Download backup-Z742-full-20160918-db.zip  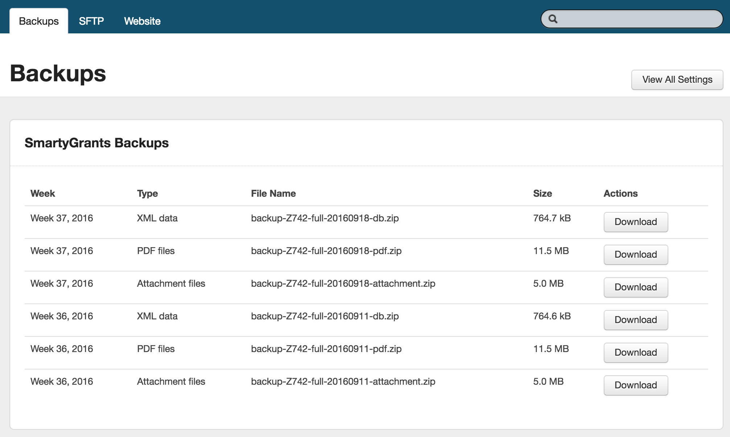click(x=636, y=222)
